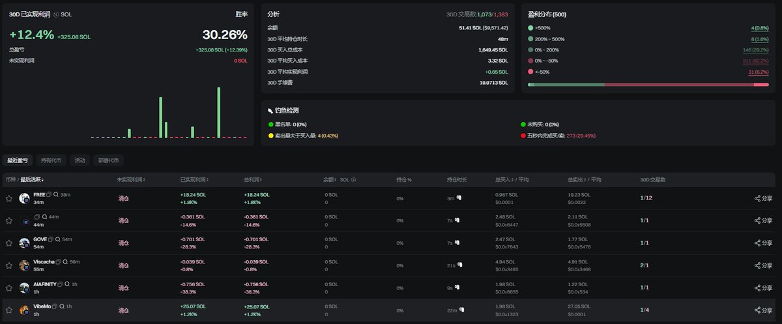
Task: Open the AIAFINITY token avatar
Action: 24,287
